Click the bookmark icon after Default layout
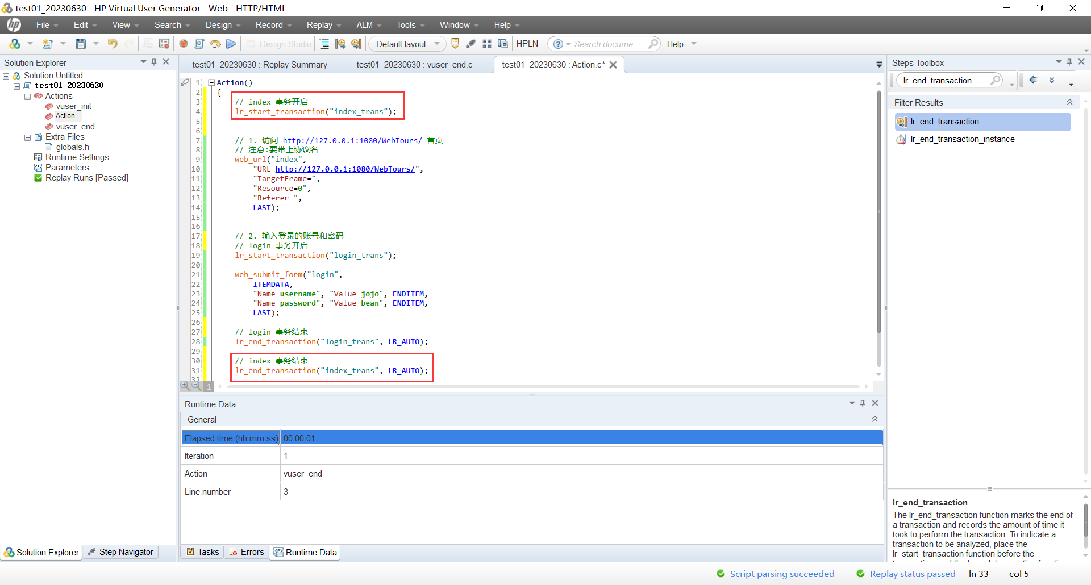Image resolution: width=1091 pixels, height=585 pixels. click(455, 44)
